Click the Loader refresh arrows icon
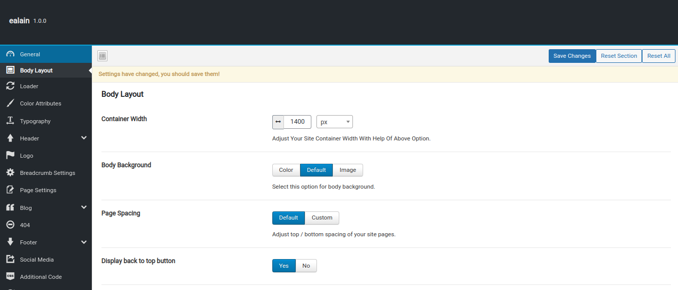 click(x=10, y=86)
